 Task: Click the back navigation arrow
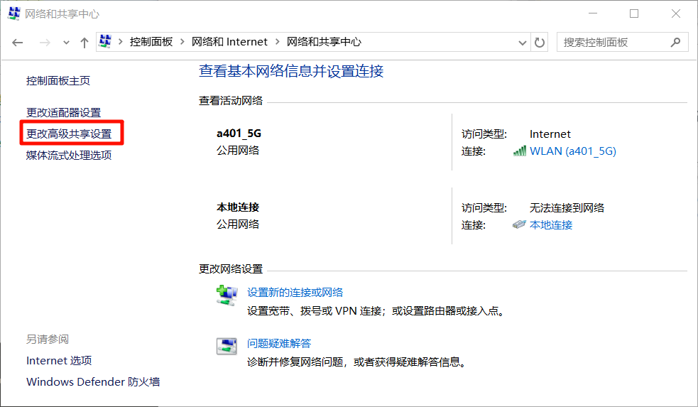pyautogui.click(x=18, y=43)
